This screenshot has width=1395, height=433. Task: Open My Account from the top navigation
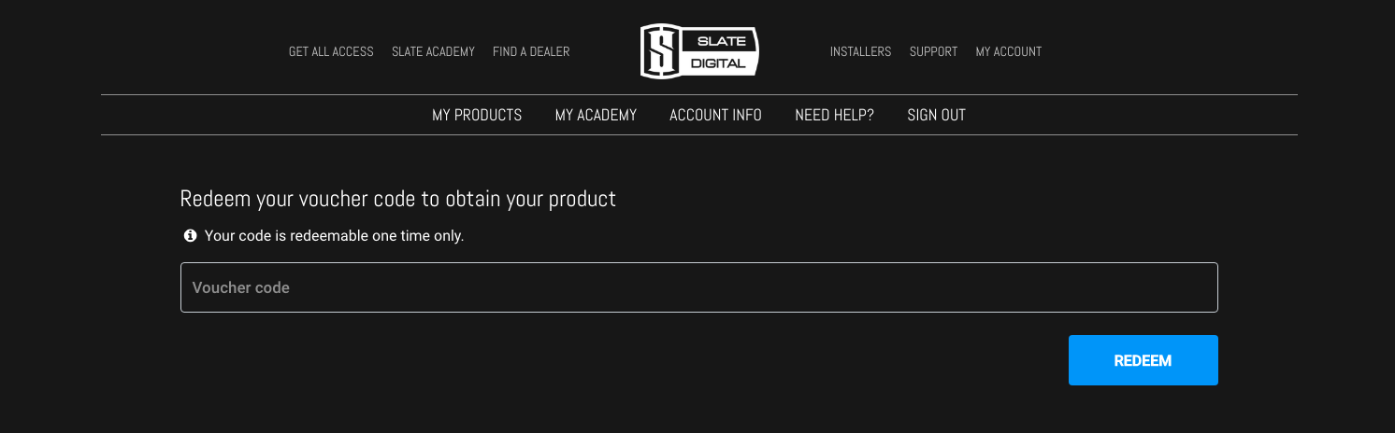point(1008,52)
